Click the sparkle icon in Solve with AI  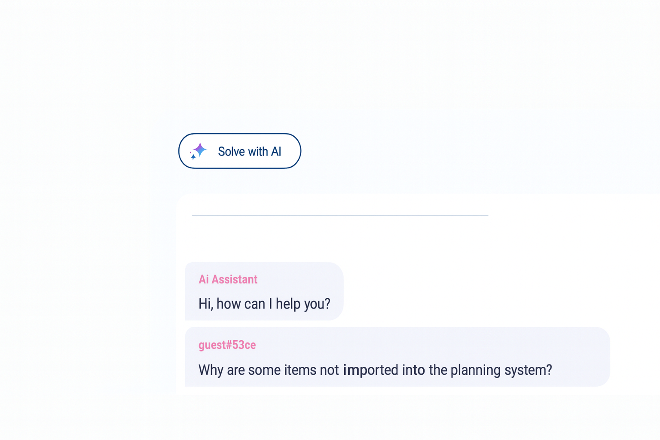199,151
